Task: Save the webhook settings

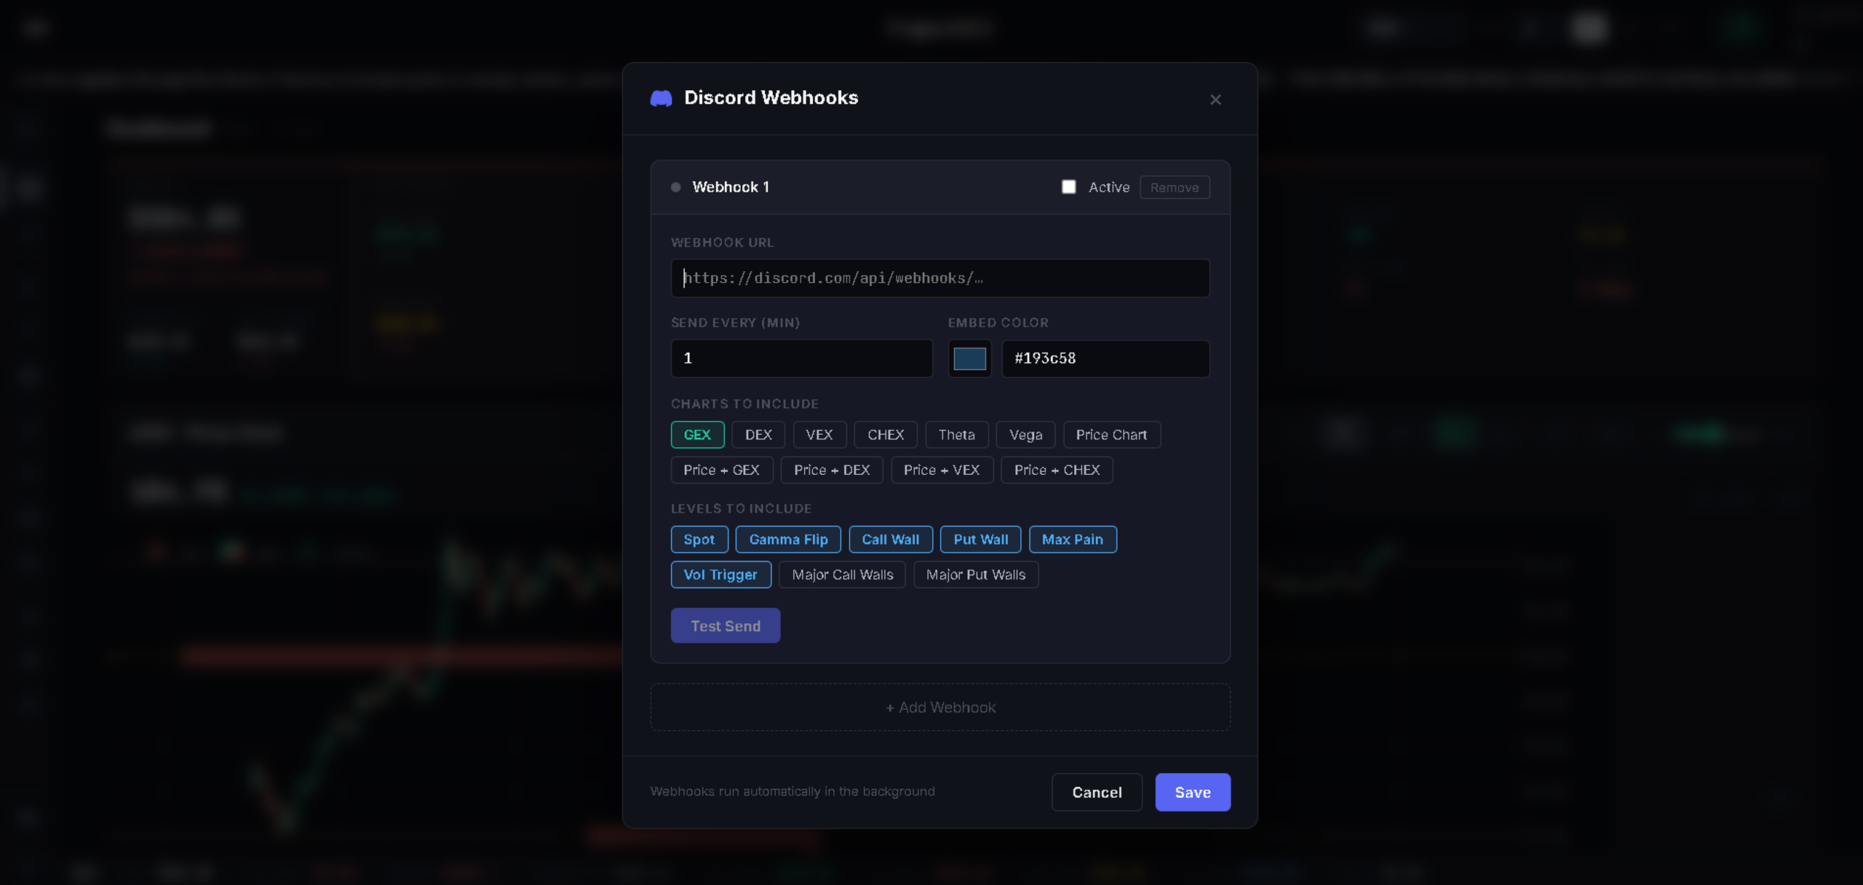Action: tap(1193, 792)
